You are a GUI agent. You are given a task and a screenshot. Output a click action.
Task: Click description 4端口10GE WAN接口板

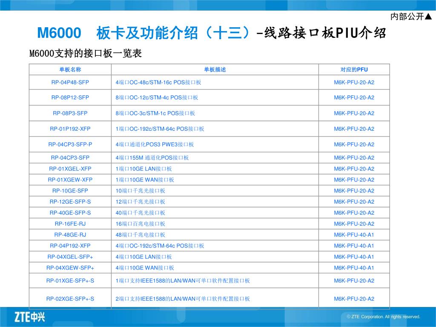(x=145, y=268)
